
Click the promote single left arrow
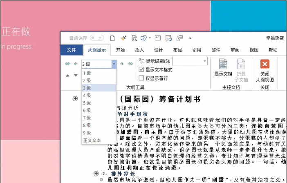coord(76,64)
